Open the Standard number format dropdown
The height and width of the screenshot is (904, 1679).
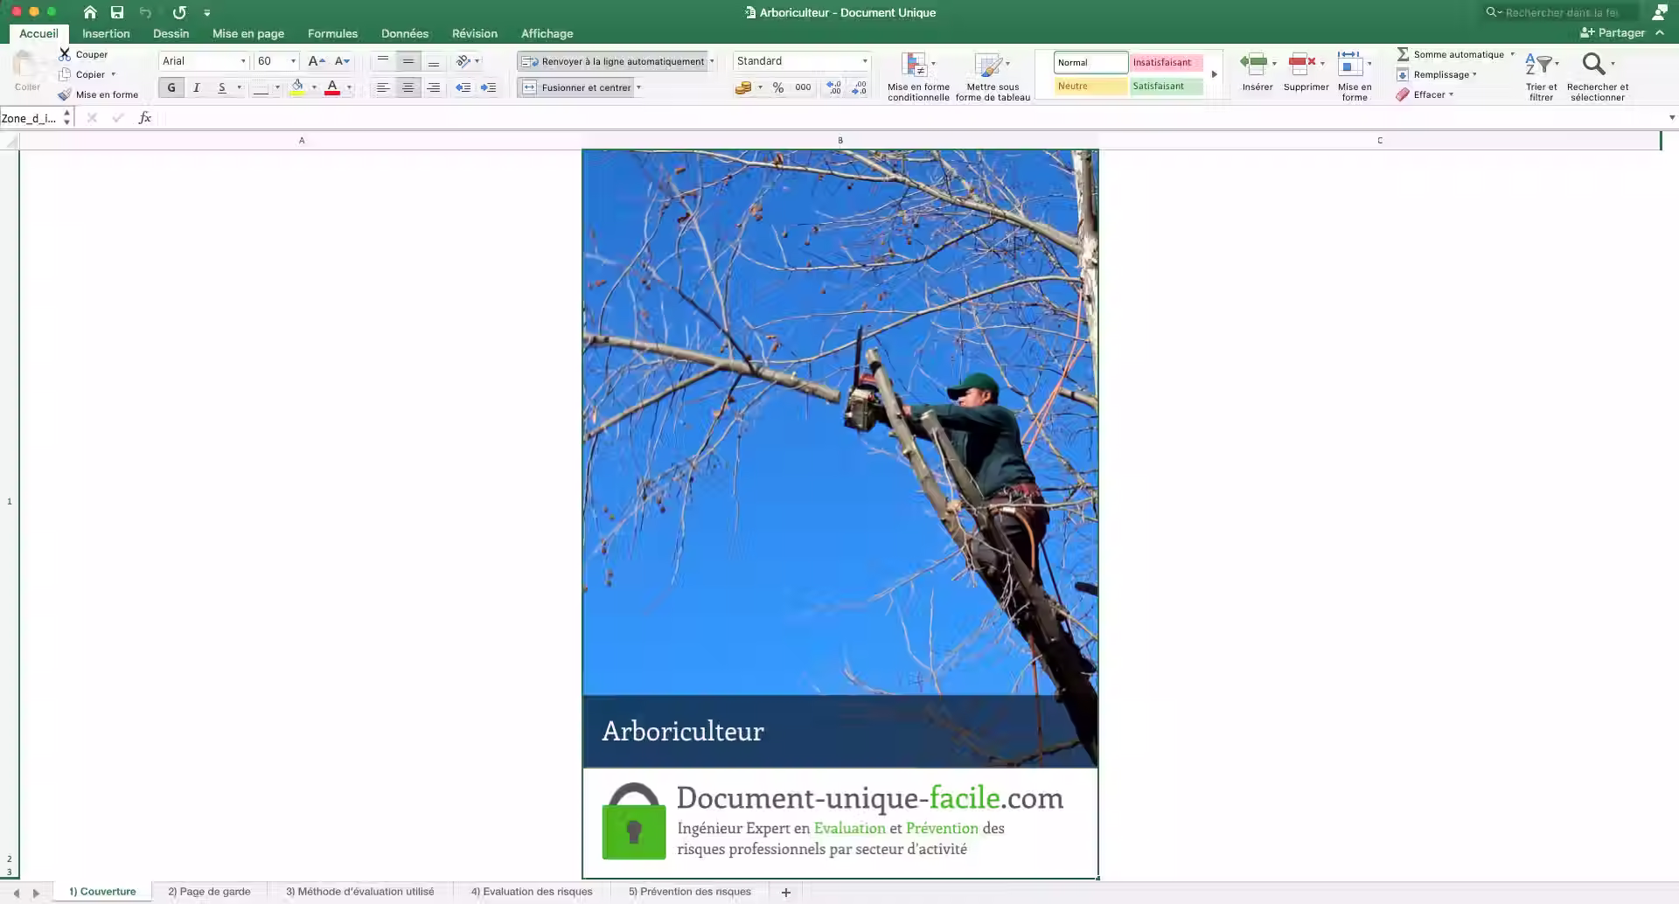pyautogui.click(x=863, y=61)
